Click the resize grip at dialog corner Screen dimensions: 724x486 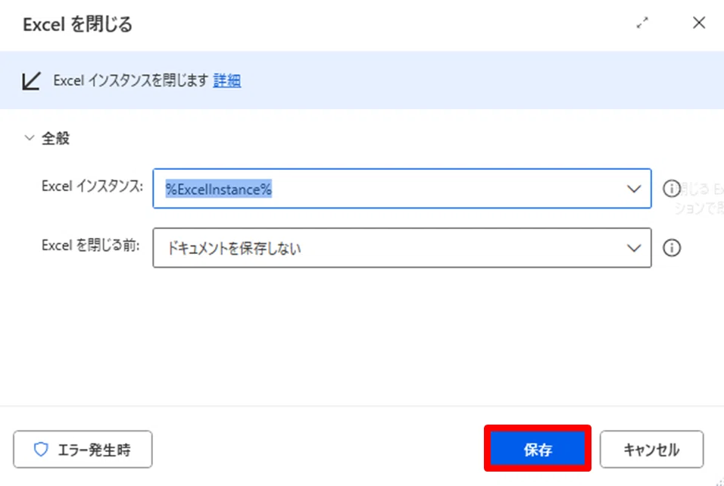point(719,481)
